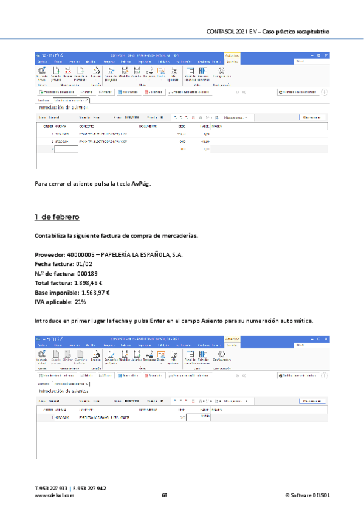Open Plantillas icon in first screenshot ribbon
Image resolution: width=364 pixels, height=516 pixels.
point(125,71)
